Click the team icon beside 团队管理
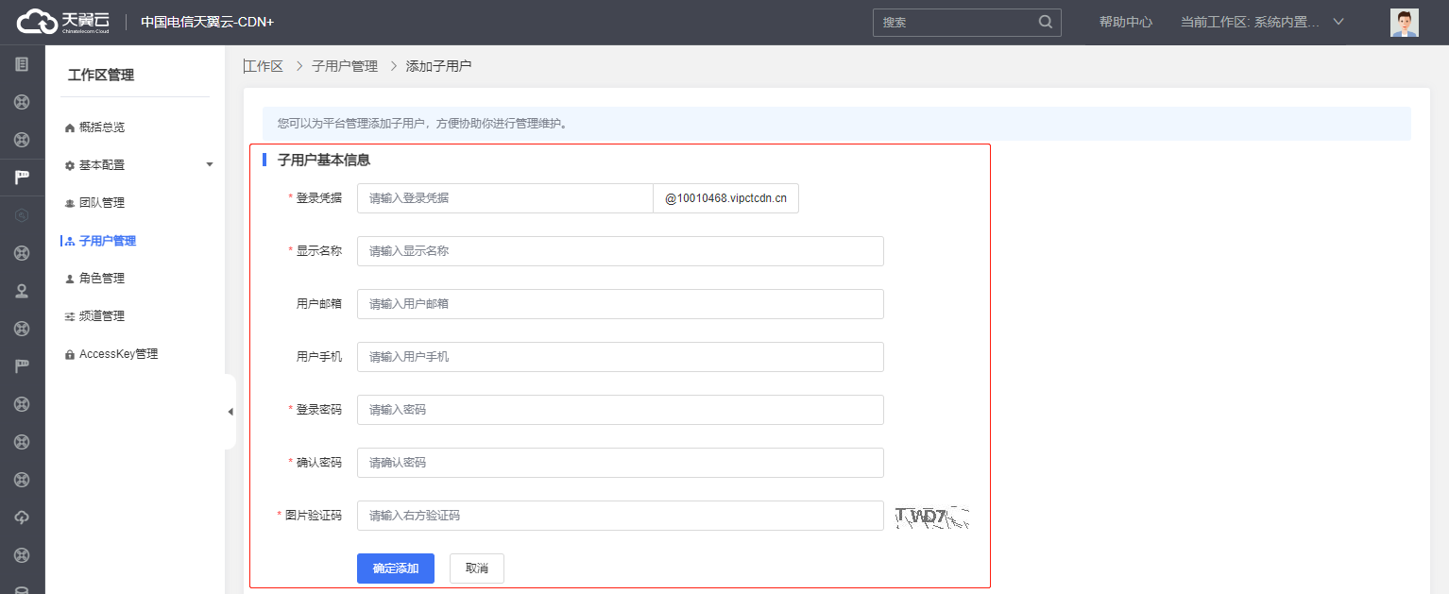 click(70, 203)
